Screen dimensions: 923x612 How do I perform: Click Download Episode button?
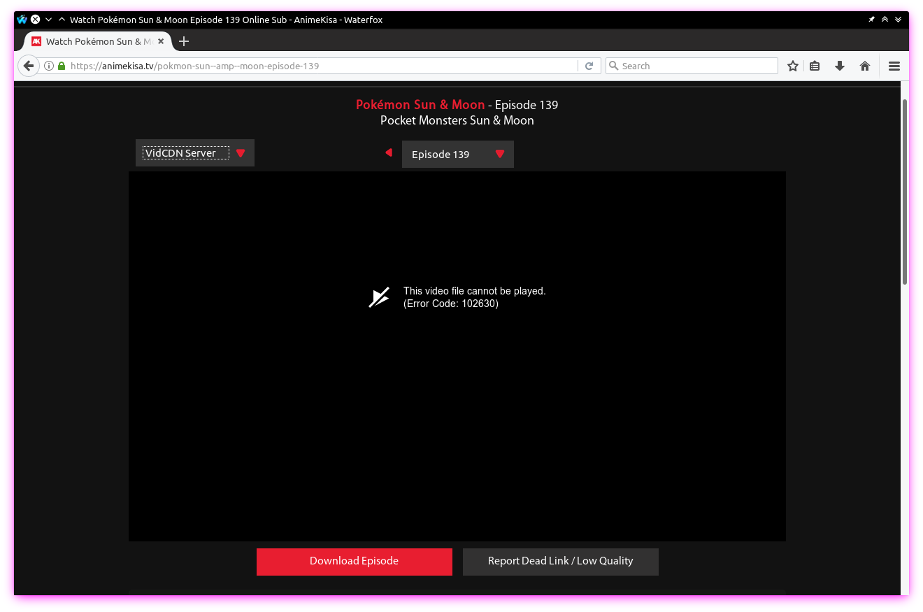tap(355, 561)
